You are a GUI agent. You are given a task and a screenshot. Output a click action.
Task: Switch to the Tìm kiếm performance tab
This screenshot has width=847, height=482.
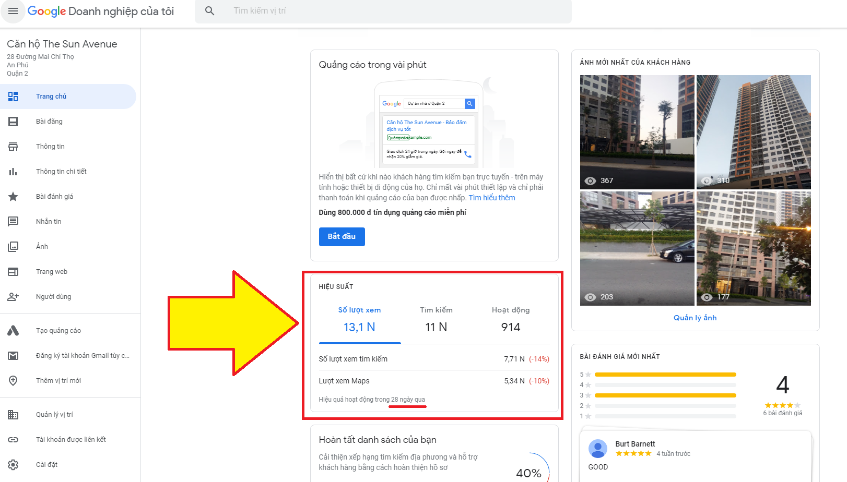(x=436, y=319)
